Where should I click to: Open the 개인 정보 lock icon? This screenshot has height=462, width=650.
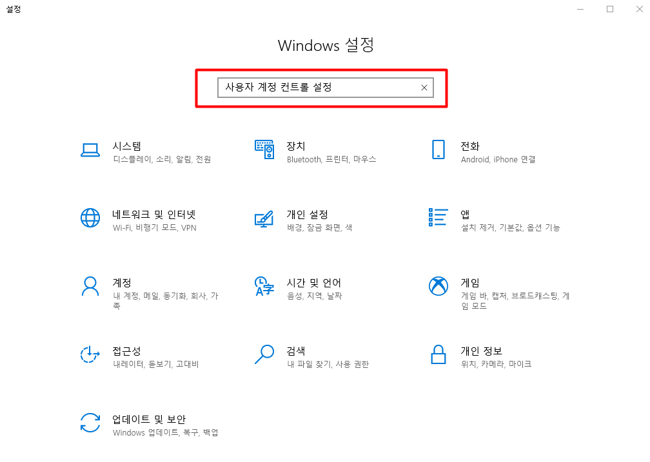point(438,354)
